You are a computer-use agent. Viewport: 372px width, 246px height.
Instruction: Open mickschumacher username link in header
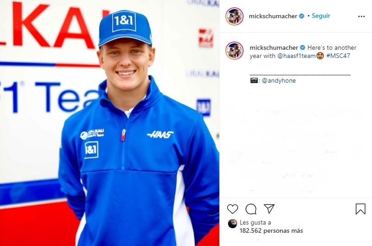[273, 16]
